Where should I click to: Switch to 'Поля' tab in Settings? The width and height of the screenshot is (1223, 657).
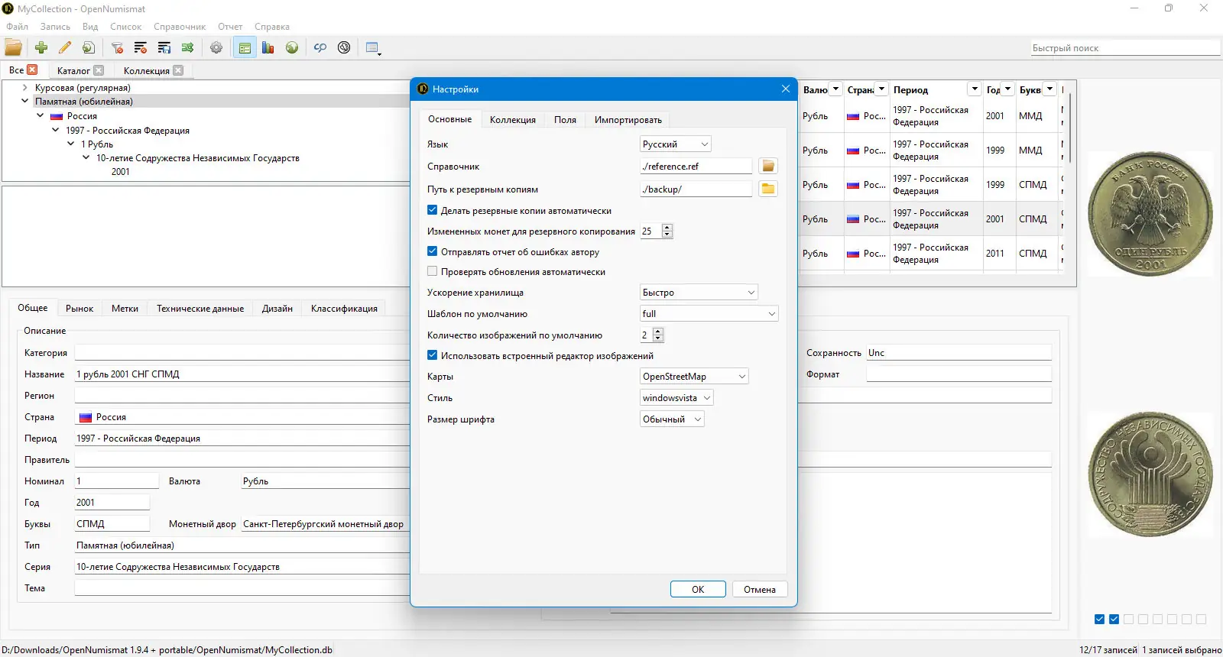pyautogui.click(x=565, y=120)
